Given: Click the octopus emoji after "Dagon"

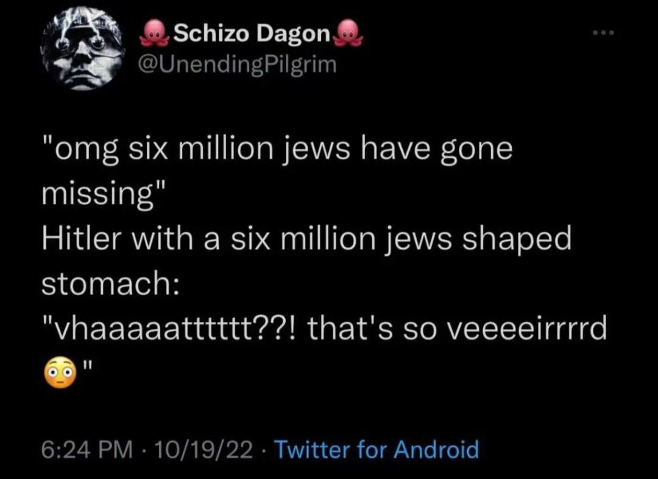Looking at the screenshot, I should coord(348,34).
